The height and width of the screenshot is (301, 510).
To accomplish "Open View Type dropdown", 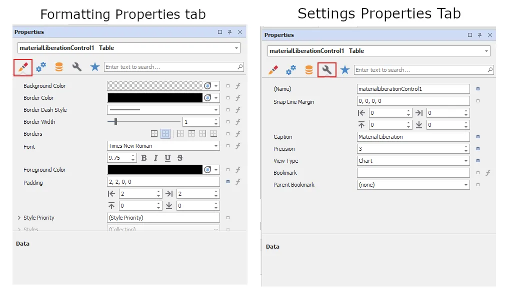I will [x=466, y=161].
